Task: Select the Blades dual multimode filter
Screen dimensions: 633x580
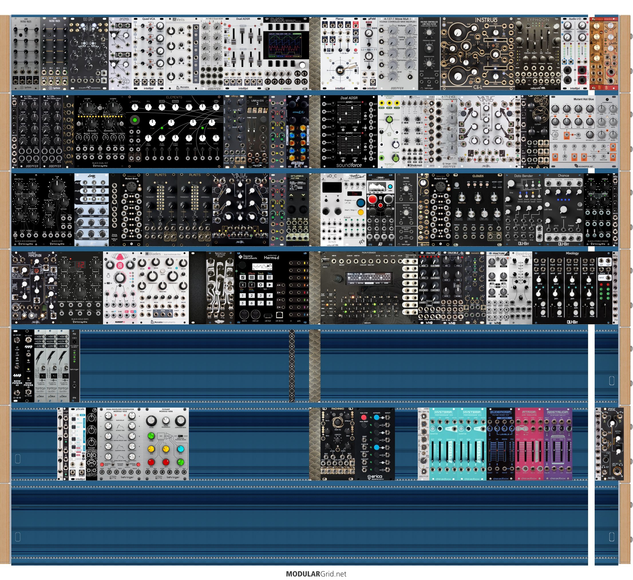Action: coord(163,288)
